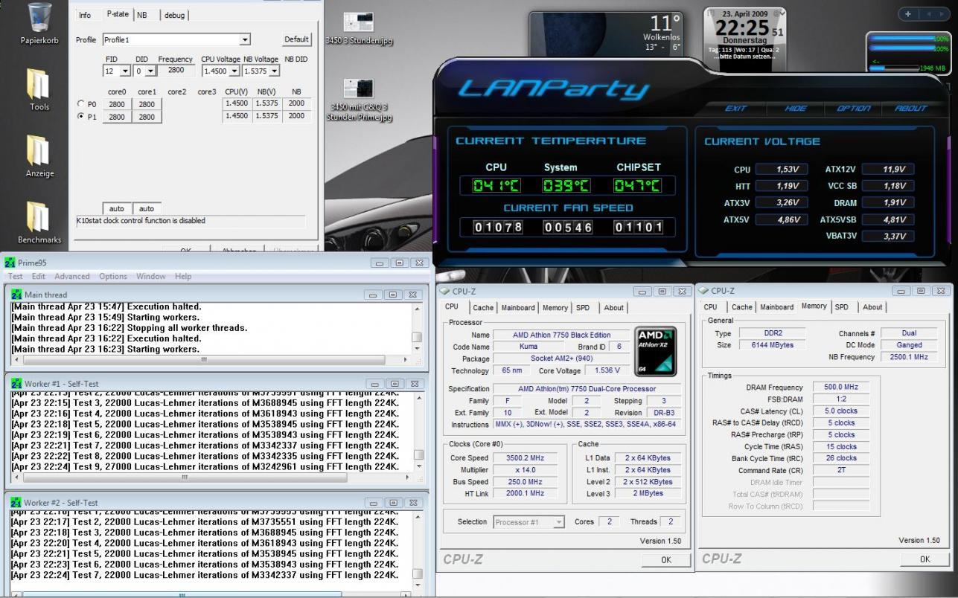This screenshot has width=958, height=598.
Task: Open the Test menu in Prime95
Action: pyautogui.click(x=17, y=276)
